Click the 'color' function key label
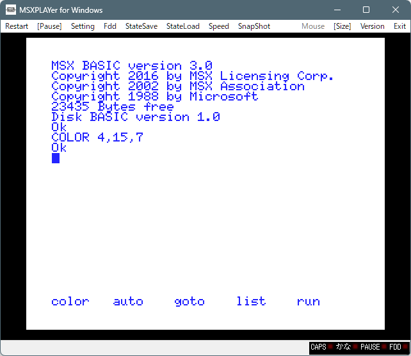This screenshot has width=411, height=356. pyautogui.click(x=70, y=302)
